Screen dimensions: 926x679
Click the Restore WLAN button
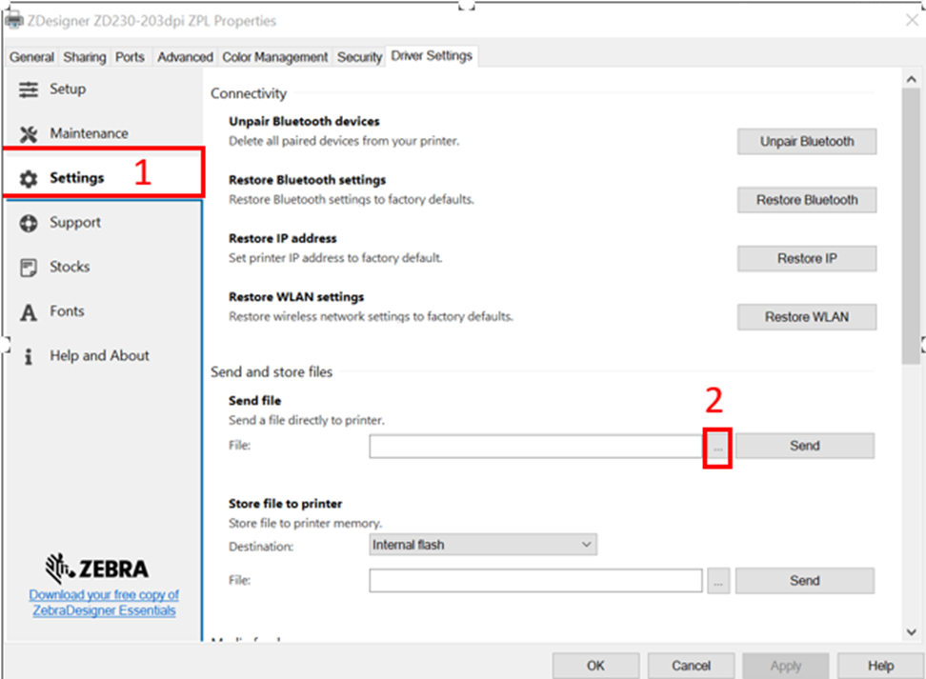click(806, 317)
